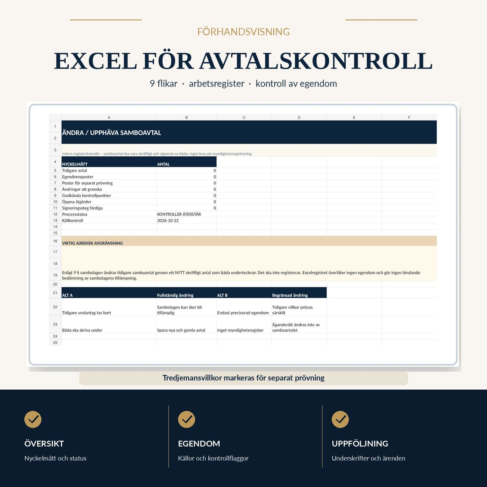Click the 'Fullständig ändring' header cell
Screen dimensions: 487x487
click(x=187, y=293)
